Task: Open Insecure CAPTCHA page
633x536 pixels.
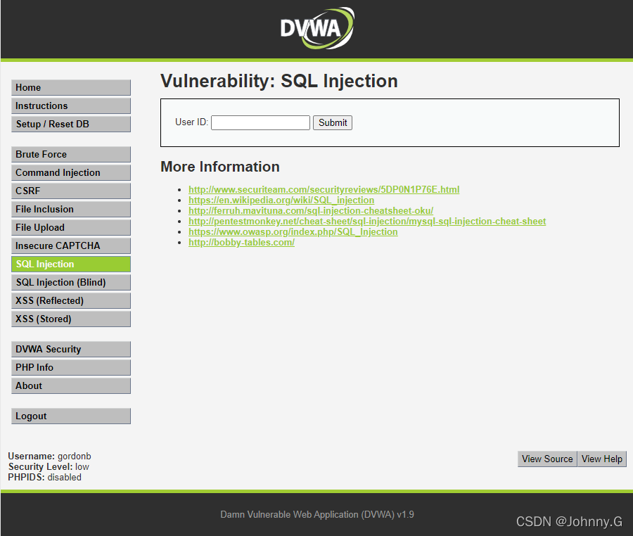Action: click(x=71, y=245)
